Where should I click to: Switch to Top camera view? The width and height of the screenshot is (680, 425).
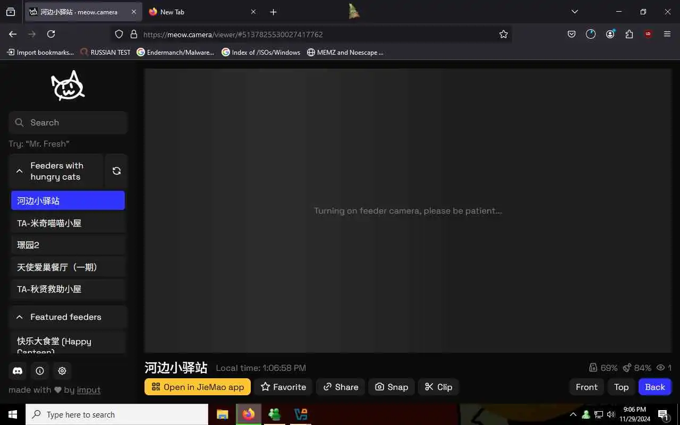point(621,387)
